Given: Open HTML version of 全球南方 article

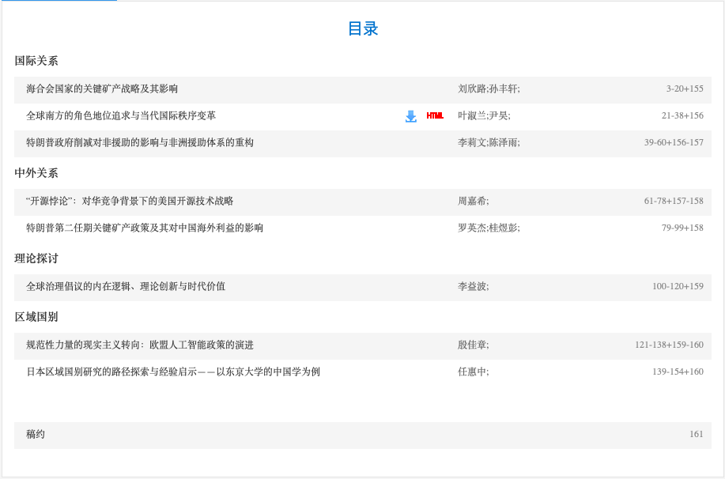Looking at the screenshot, I should [x=435, y=115].
